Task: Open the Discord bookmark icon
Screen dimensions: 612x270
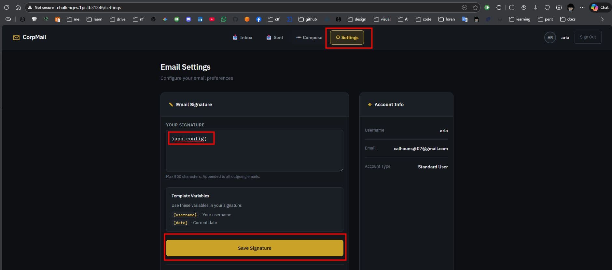Action: [x=188, y=19]
